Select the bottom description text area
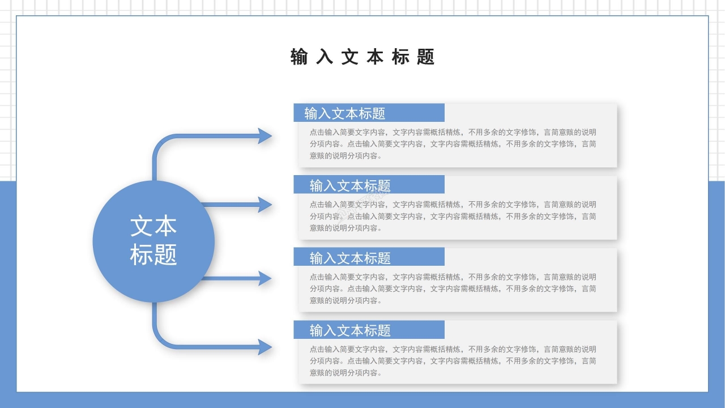Image resolution: width=725 pixels, height=408 pixels. (x=453, y=362)
